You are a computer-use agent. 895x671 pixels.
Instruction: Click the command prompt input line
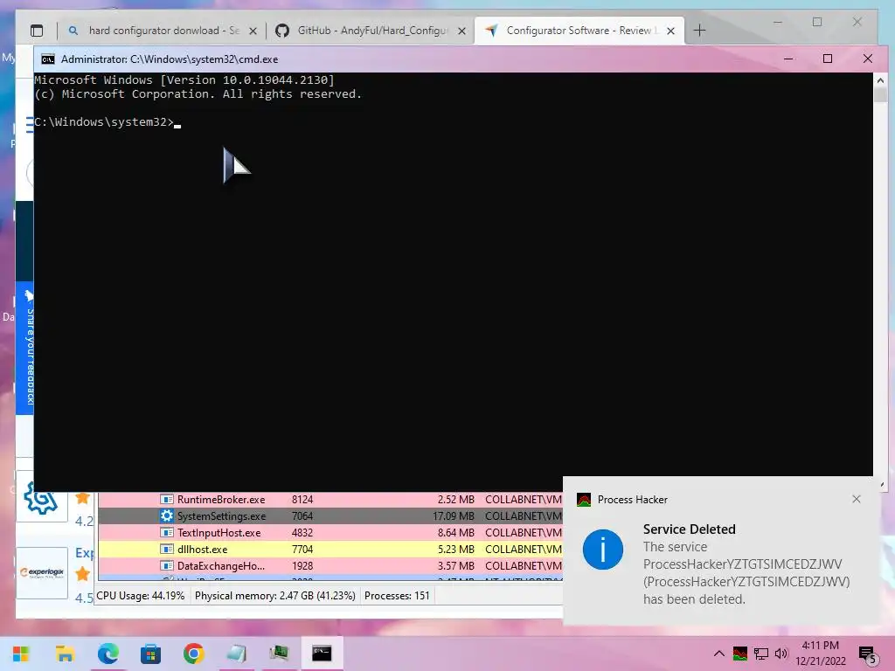(x=108, y=121)
